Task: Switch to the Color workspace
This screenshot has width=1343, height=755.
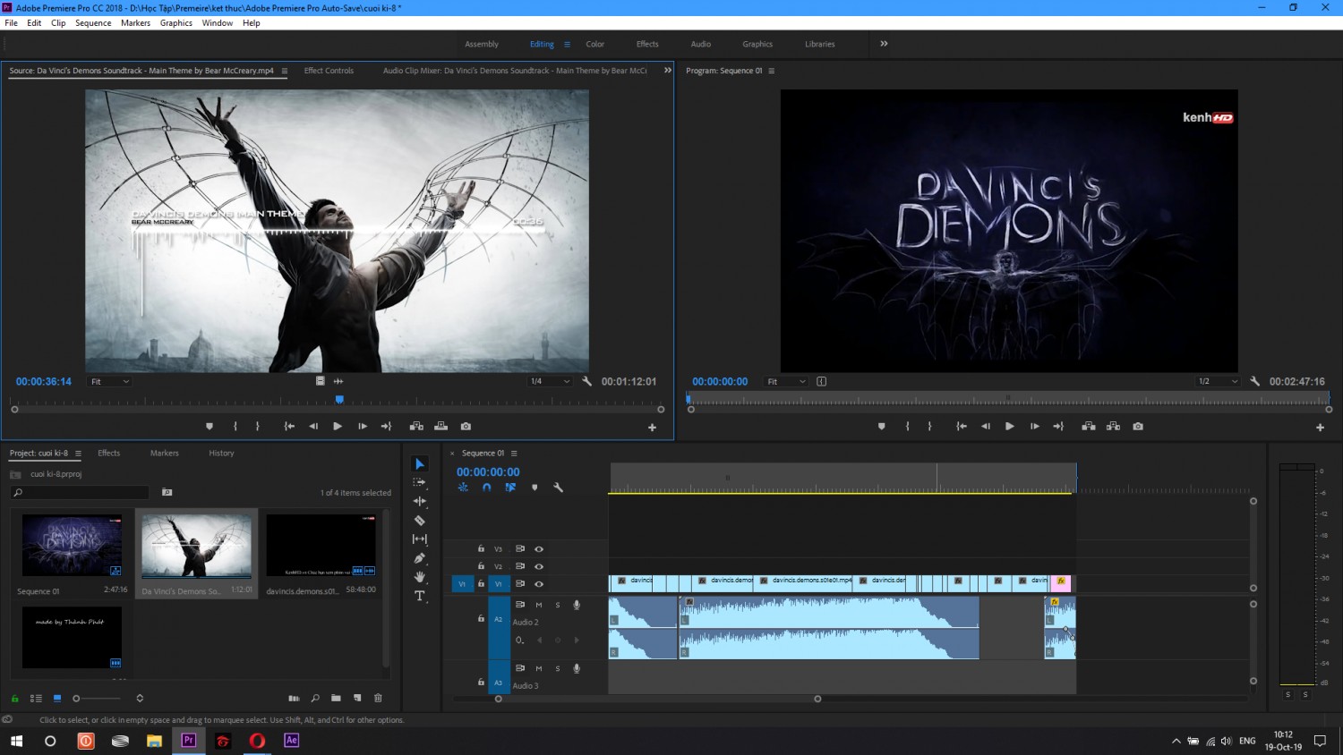Action: (x=595, y=44)
